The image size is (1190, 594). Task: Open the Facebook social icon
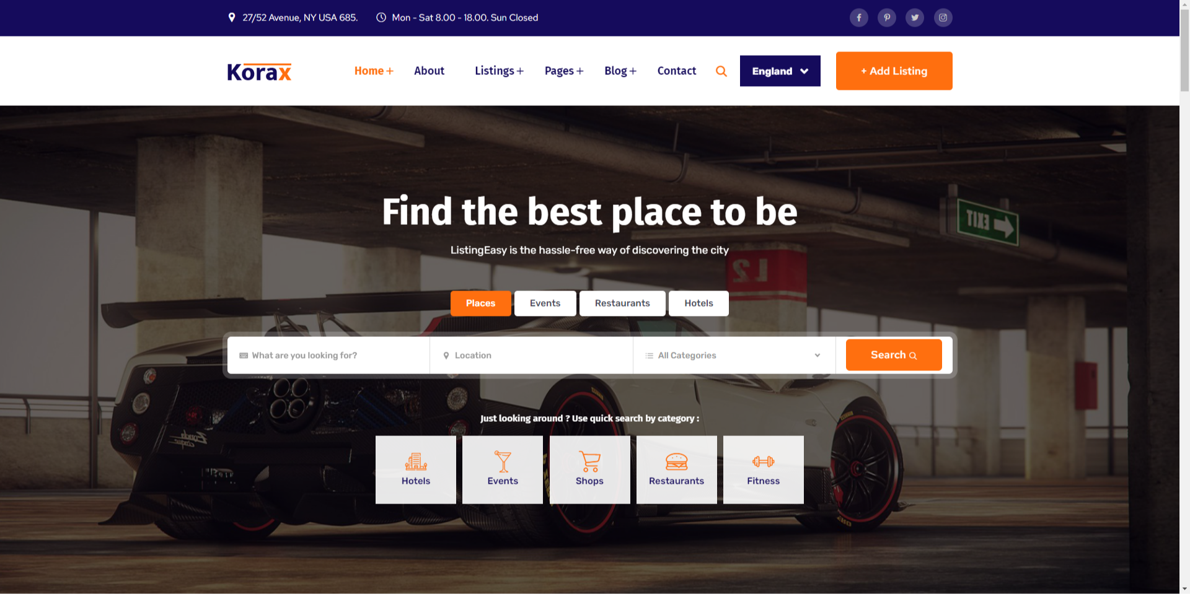pos(858,17)
